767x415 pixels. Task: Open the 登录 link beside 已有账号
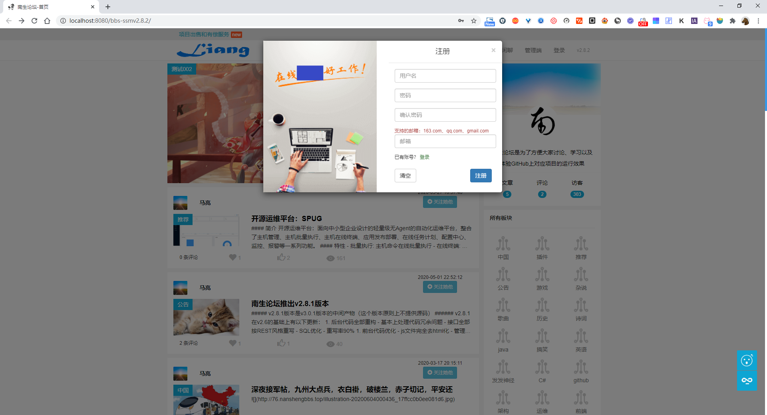(424, 157)
